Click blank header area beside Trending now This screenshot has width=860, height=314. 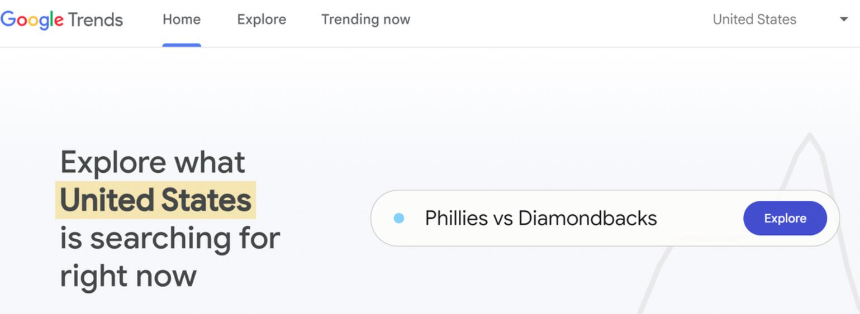click(559, 20)
